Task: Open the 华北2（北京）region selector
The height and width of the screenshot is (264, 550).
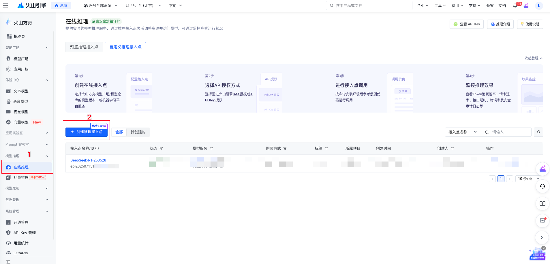Action: [143, 5]
